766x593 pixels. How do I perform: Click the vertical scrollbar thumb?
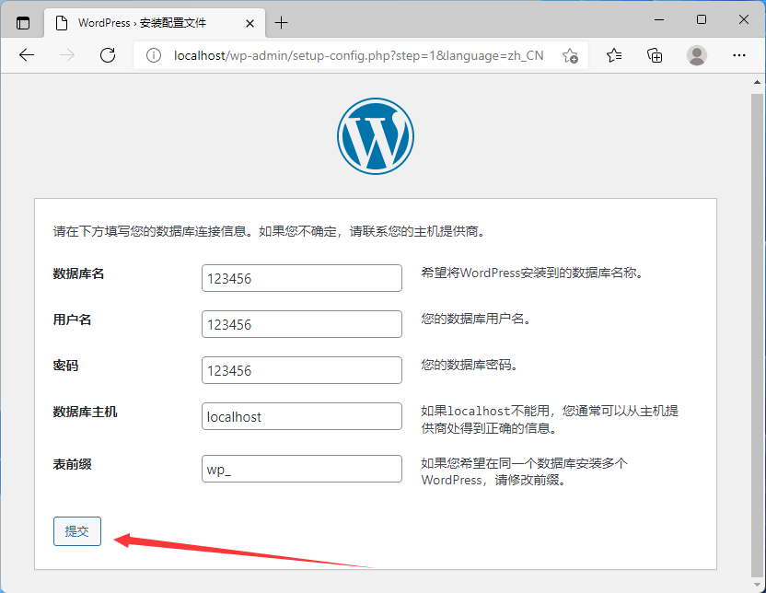click(x=757, y=336)
